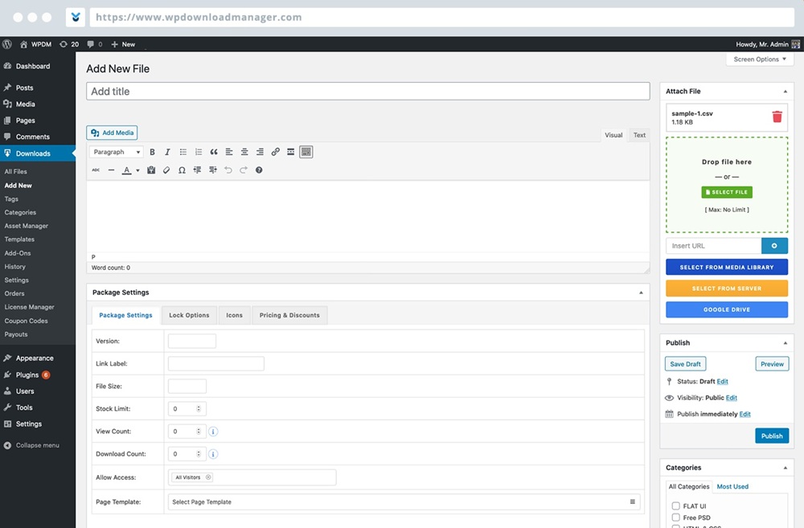
Task: Show View Count info icon
Action: pyautogui.click(x=213, y=432)
